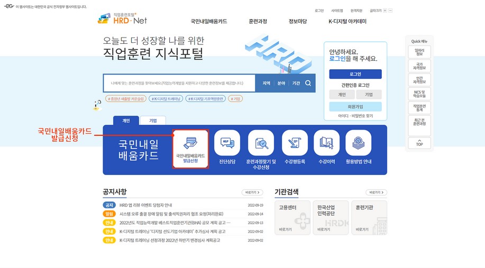The image size is (485, 268).
Task: Open 국민내일배움카드 발급신청 icon
Action: 190,149
